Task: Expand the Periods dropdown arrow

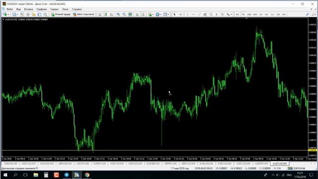Action: [160, 14]
